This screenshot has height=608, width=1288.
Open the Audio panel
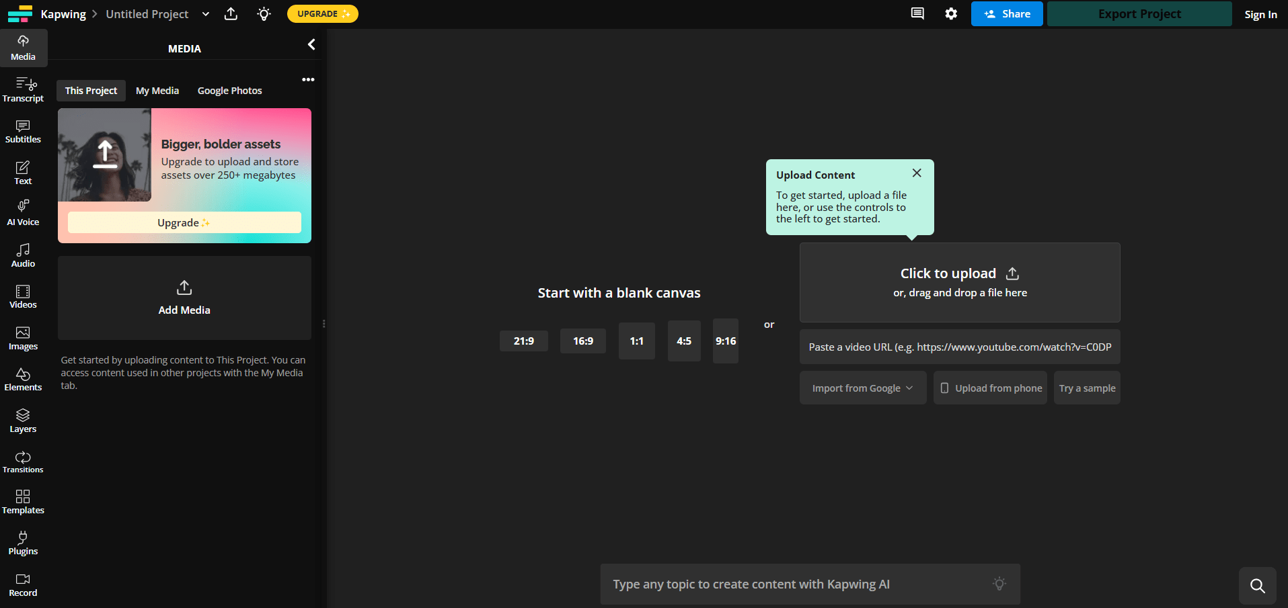[x=23, y=255]
